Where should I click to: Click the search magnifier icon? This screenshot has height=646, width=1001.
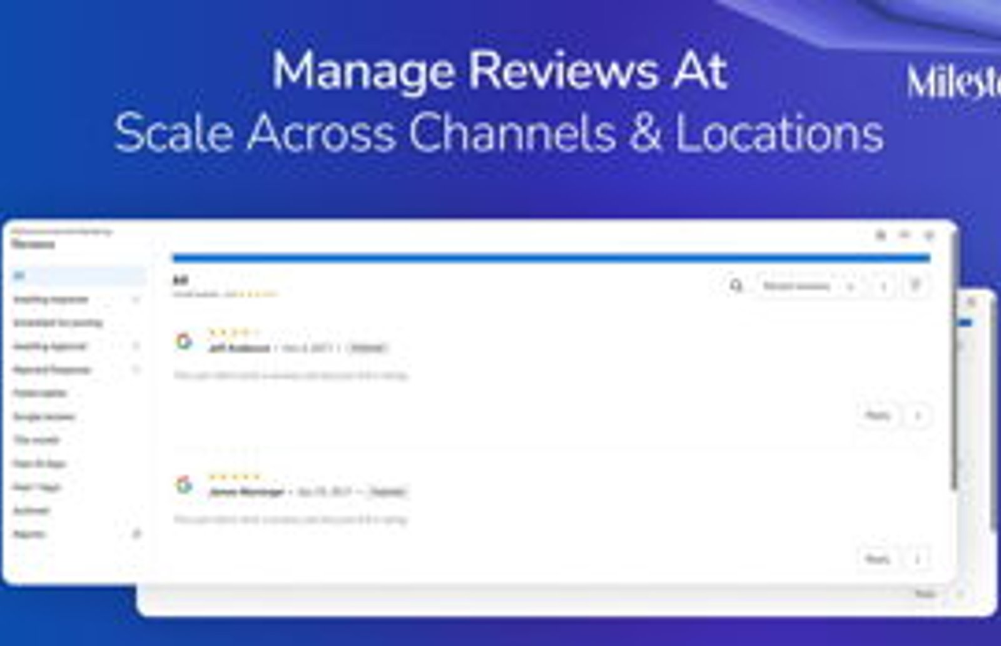[736, 285]
